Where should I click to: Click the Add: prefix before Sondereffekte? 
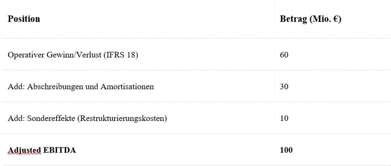pyautogui.click(x=15, y=119)
